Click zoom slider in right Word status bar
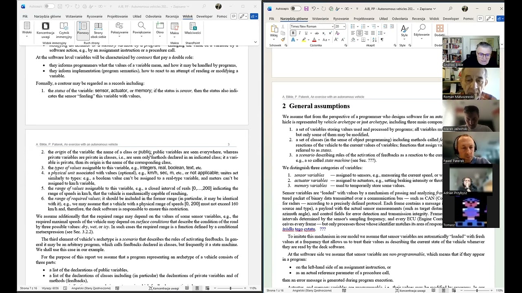This screenshot has width=522, height=293. [x=477, y=291]
